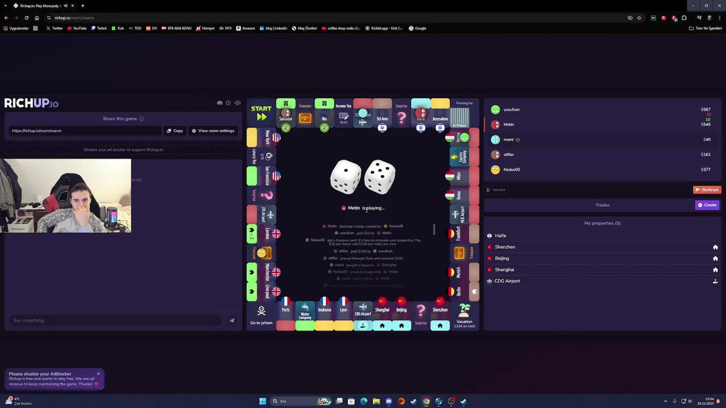Open Beijing in My properties
The width and height of the screenshot is (726, 408).
(x=602, y=258)
